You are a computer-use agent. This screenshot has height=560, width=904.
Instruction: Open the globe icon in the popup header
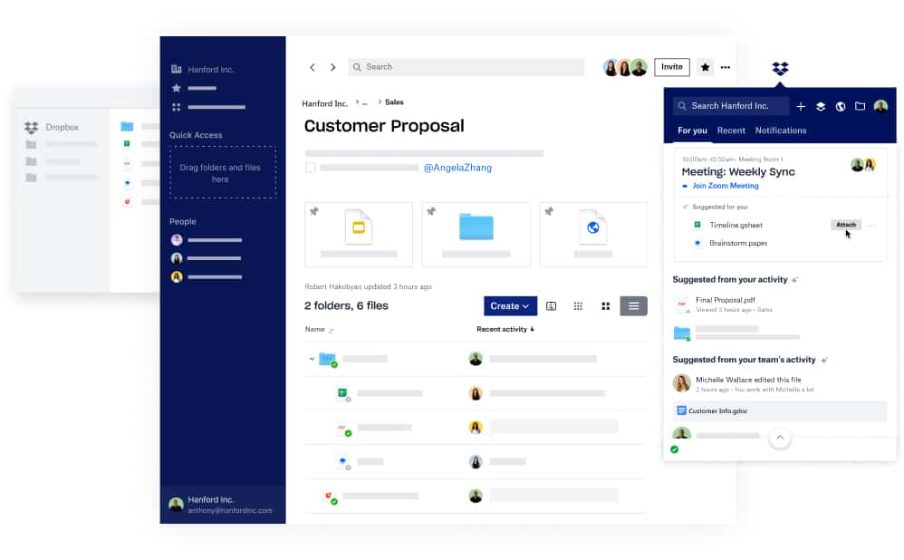tap(841, 106)
